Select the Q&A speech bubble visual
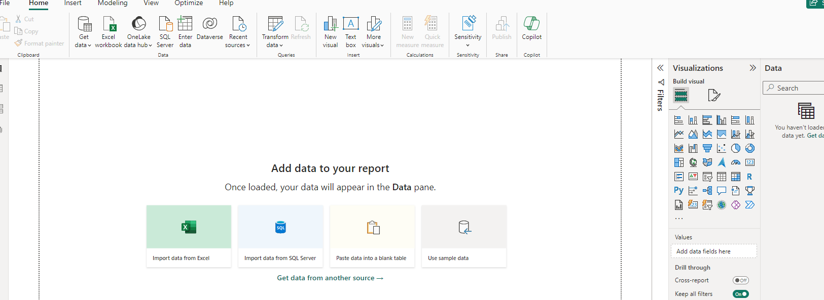This screenshot has height=300, width=824. 721,191
